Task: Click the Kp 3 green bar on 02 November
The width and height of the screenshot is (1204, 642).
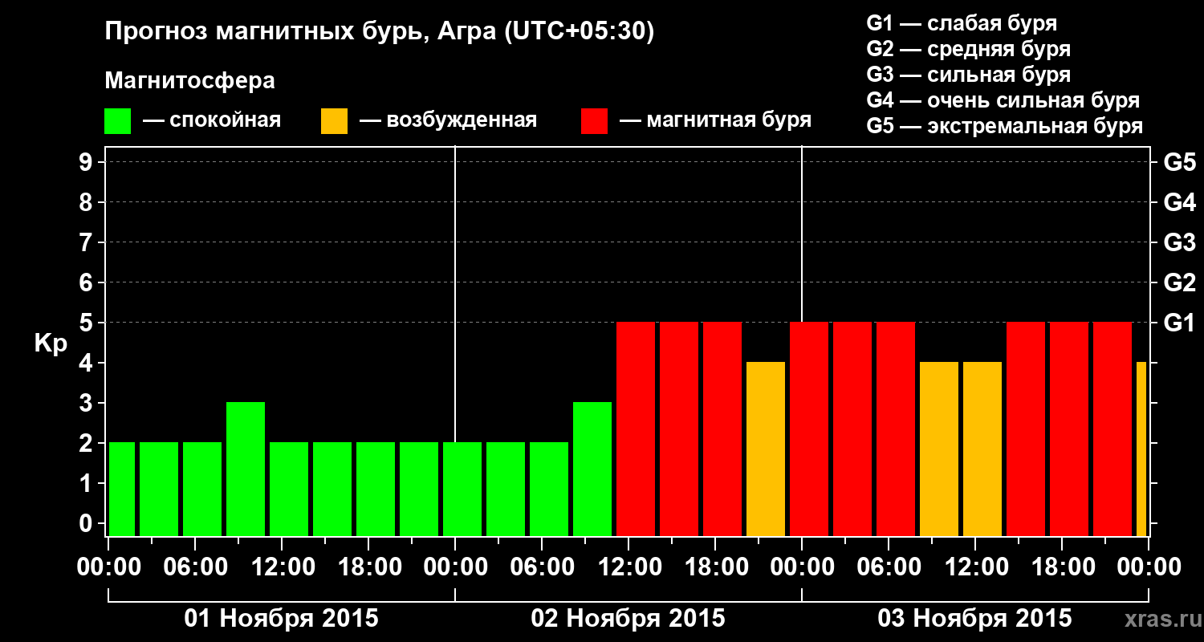Action: (x=592, y=469)
